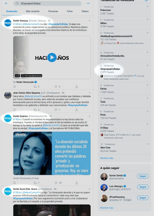Reply to Vente Yaracuy's tweet
The image size is (154, 216).
pos(15,87)
